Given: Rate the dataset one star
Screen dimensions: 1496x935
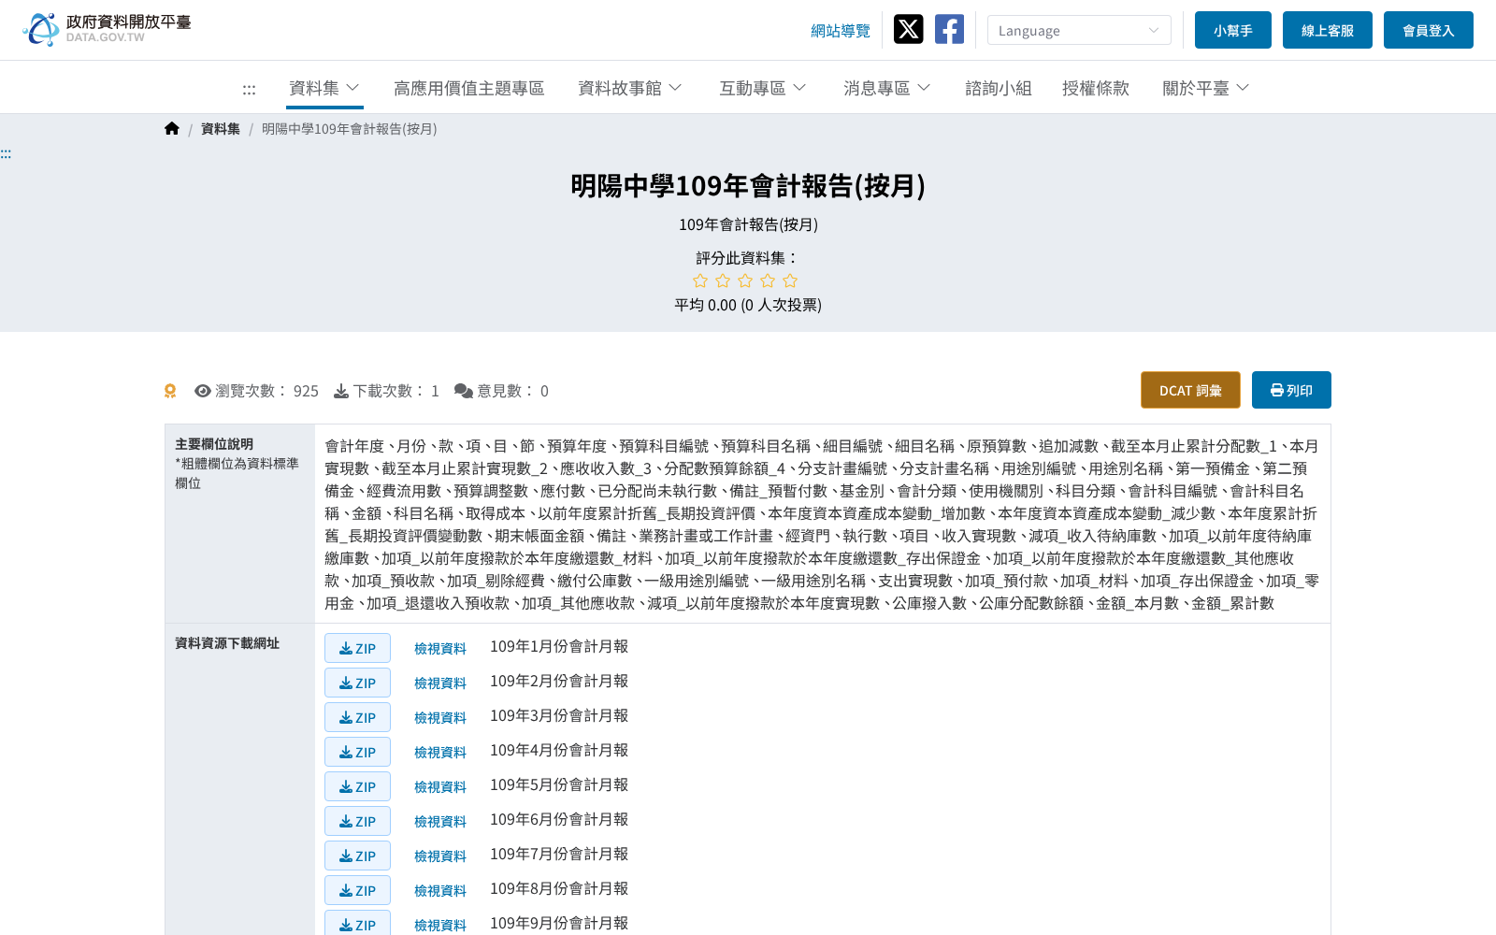Looking at the screenshot, I should pos(700,280).
